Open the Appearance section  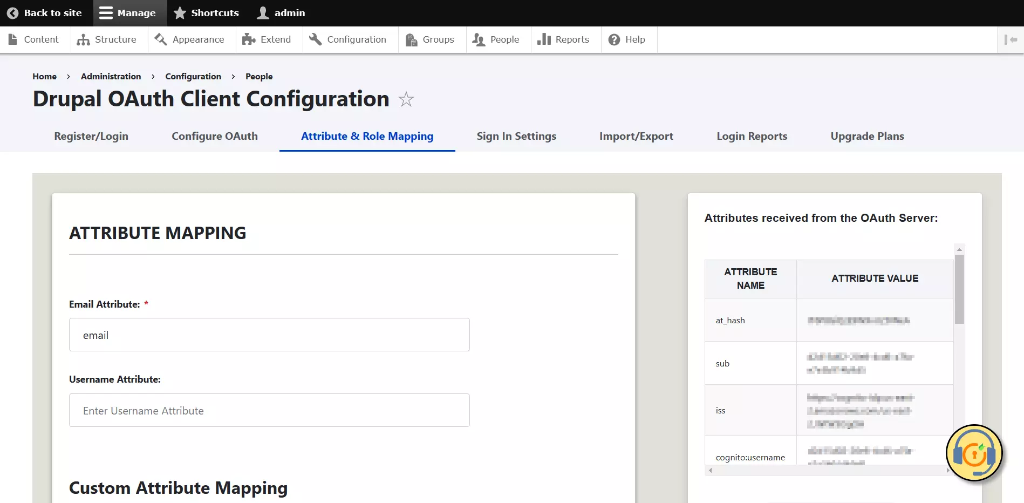point(190,39)
